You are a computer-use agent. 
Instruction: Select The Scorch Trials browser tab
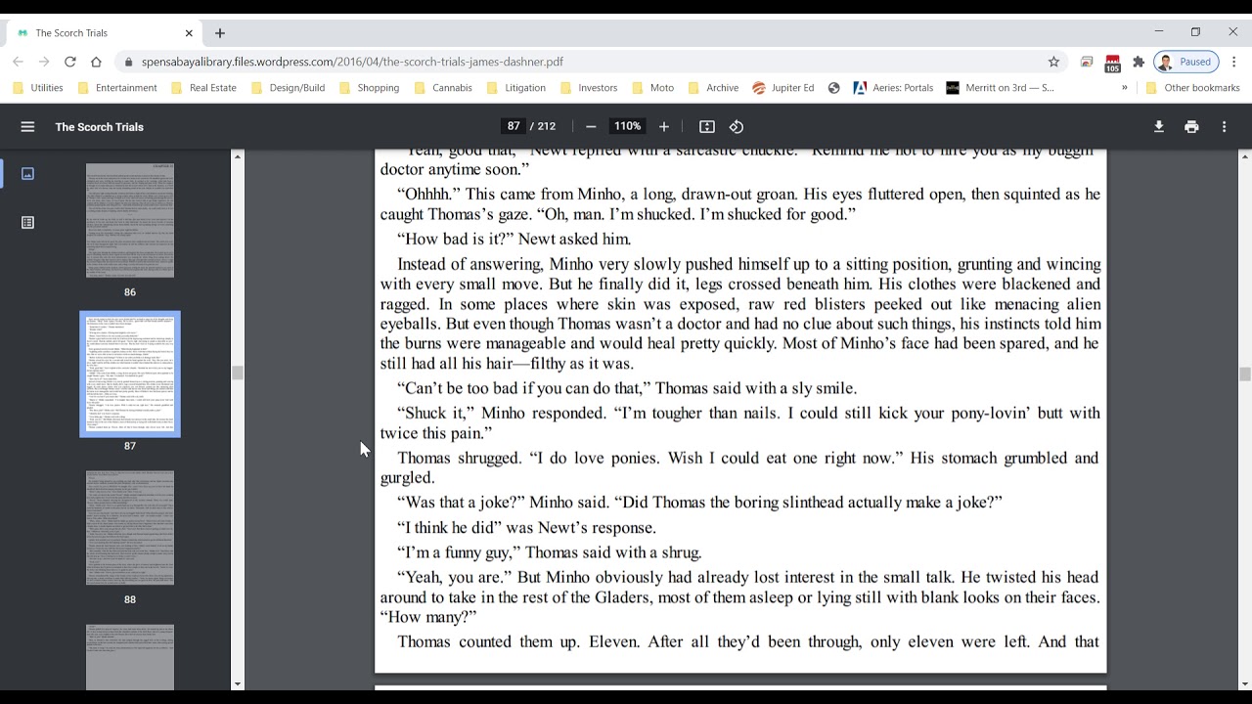pos(104,33)
